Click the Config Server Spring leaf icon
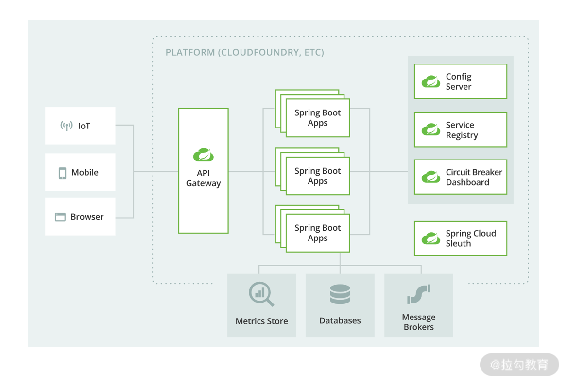The image size is (567, 383). (430, 81)
